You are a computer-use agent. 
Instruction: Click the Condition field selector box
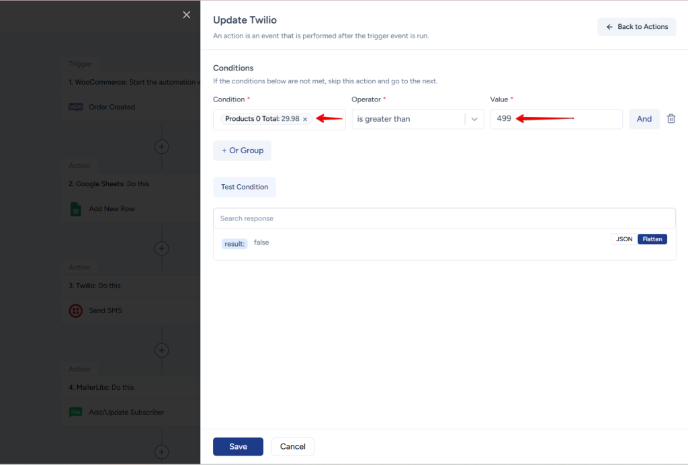point(329,119)
